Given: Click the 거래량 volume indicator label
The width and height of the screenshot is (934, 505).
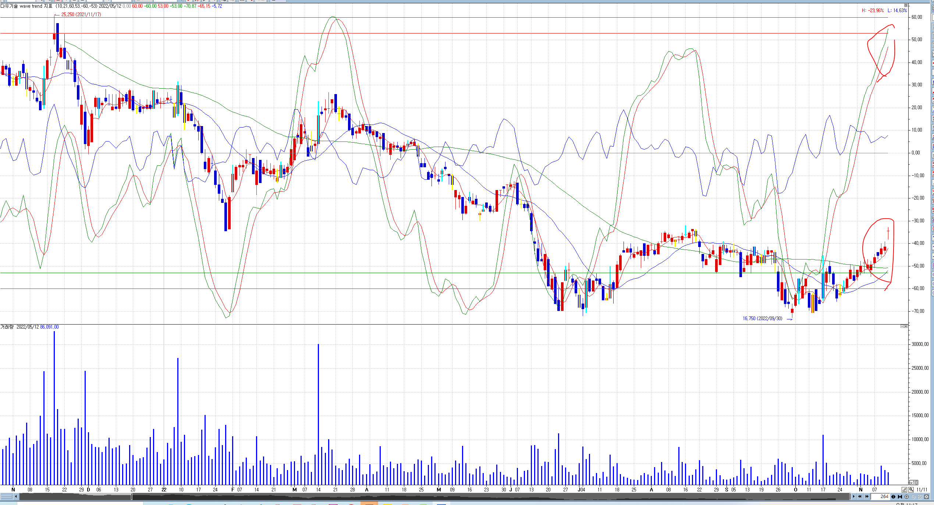Looking at the screenshot, I should (7, 327).
